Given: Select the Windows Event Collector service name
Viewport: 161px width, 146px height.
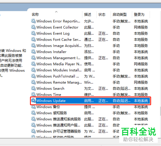Looking at the screenshot, I should pos(57,27).
